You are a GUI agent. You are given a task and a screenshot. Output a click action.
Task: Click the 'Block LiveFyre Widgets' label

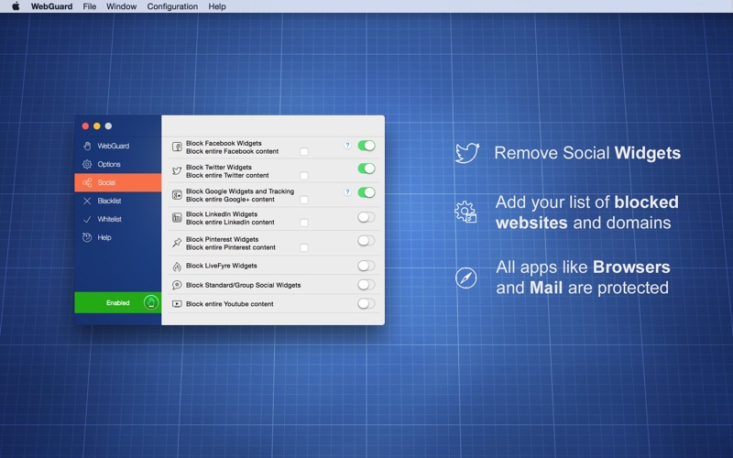click(221, 266)
